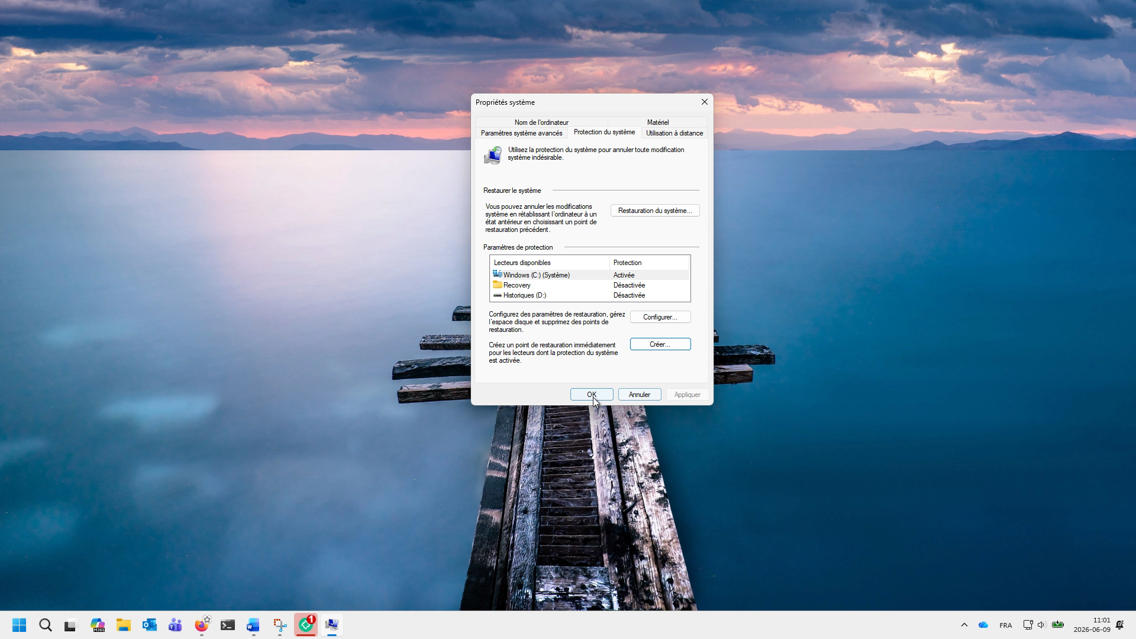The width and height of the screenshot is (1136, 639).
Task: Click Recovery folder icon in list
Action: point(498,285)
